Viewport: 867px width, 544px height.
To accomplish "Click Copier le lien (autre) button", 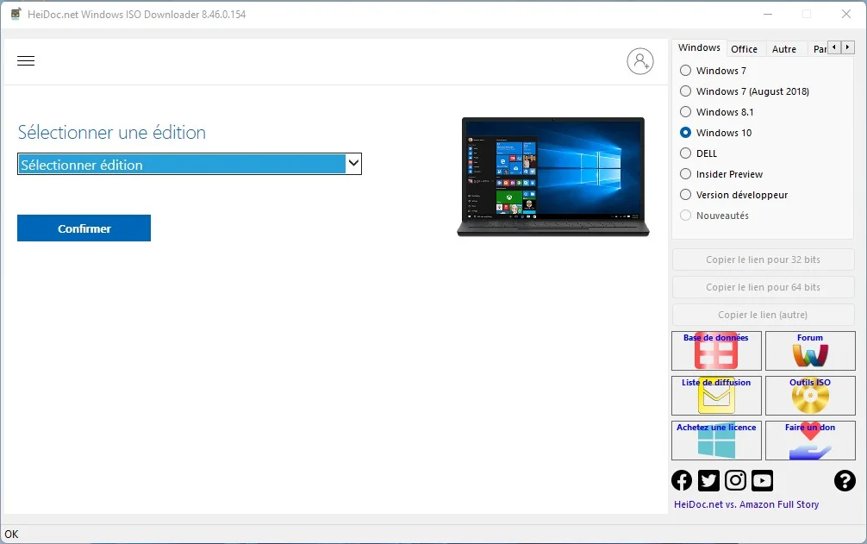I will pos(763,316).
